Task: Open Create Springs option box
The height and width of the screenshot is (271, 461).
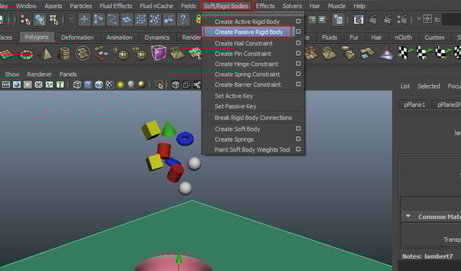Action: [298, 138]
